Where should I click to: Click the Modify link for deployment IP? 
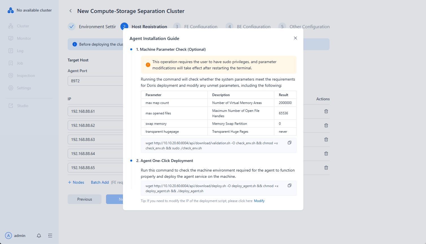pyautogui.click(x=259, y=201)
